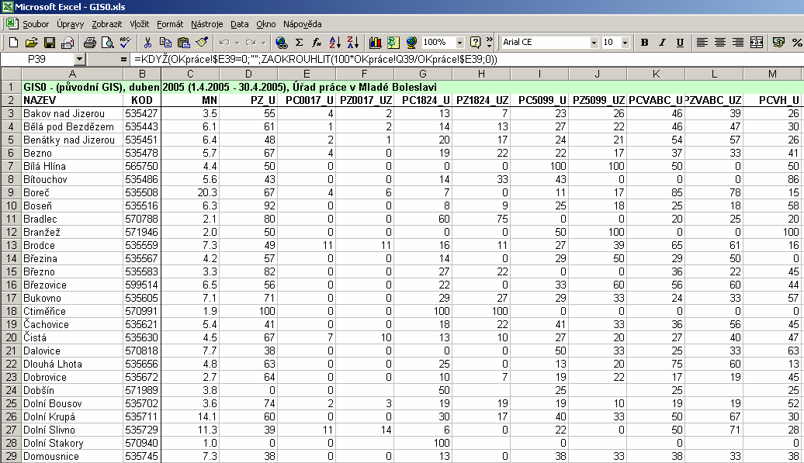Open the Okno menu
804x463 pixels.
point(266,24)
